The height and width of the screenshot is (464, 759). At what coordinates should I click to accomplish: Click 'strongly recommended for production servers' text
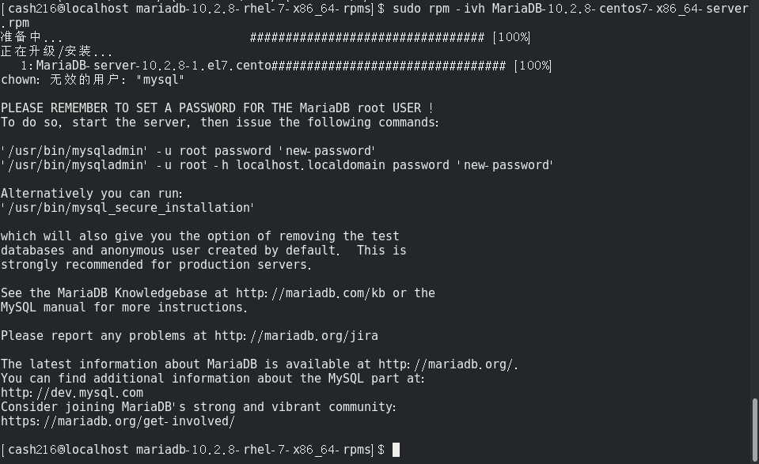156,265
